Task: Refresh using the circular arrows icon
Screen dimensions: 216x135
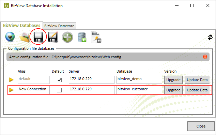Action: click(210, 37)
